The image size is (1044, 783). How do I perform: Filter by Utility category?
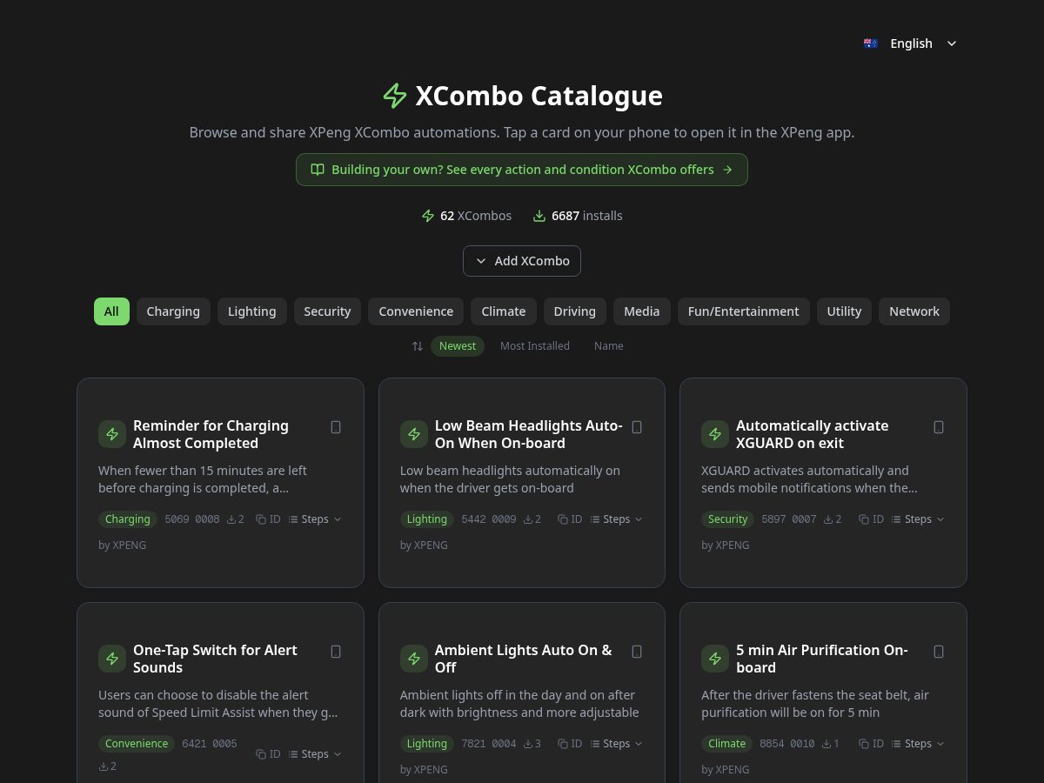point(844,311)
